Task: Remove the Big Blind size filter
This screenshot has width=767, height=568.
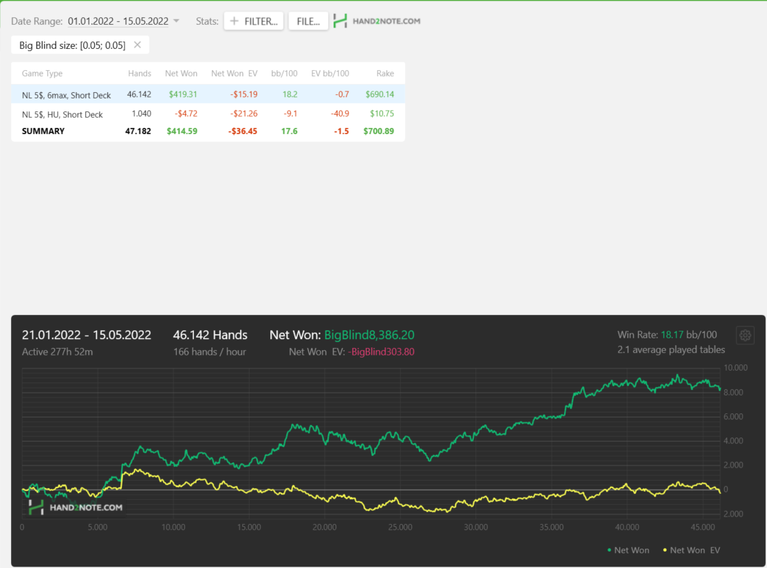Action: [138, 45]
